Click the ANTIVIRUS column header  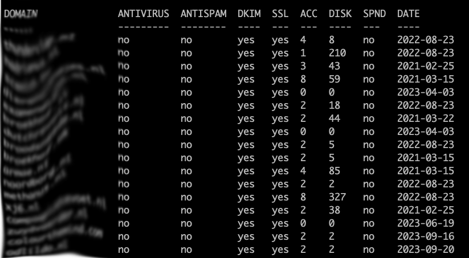[143, 14]
